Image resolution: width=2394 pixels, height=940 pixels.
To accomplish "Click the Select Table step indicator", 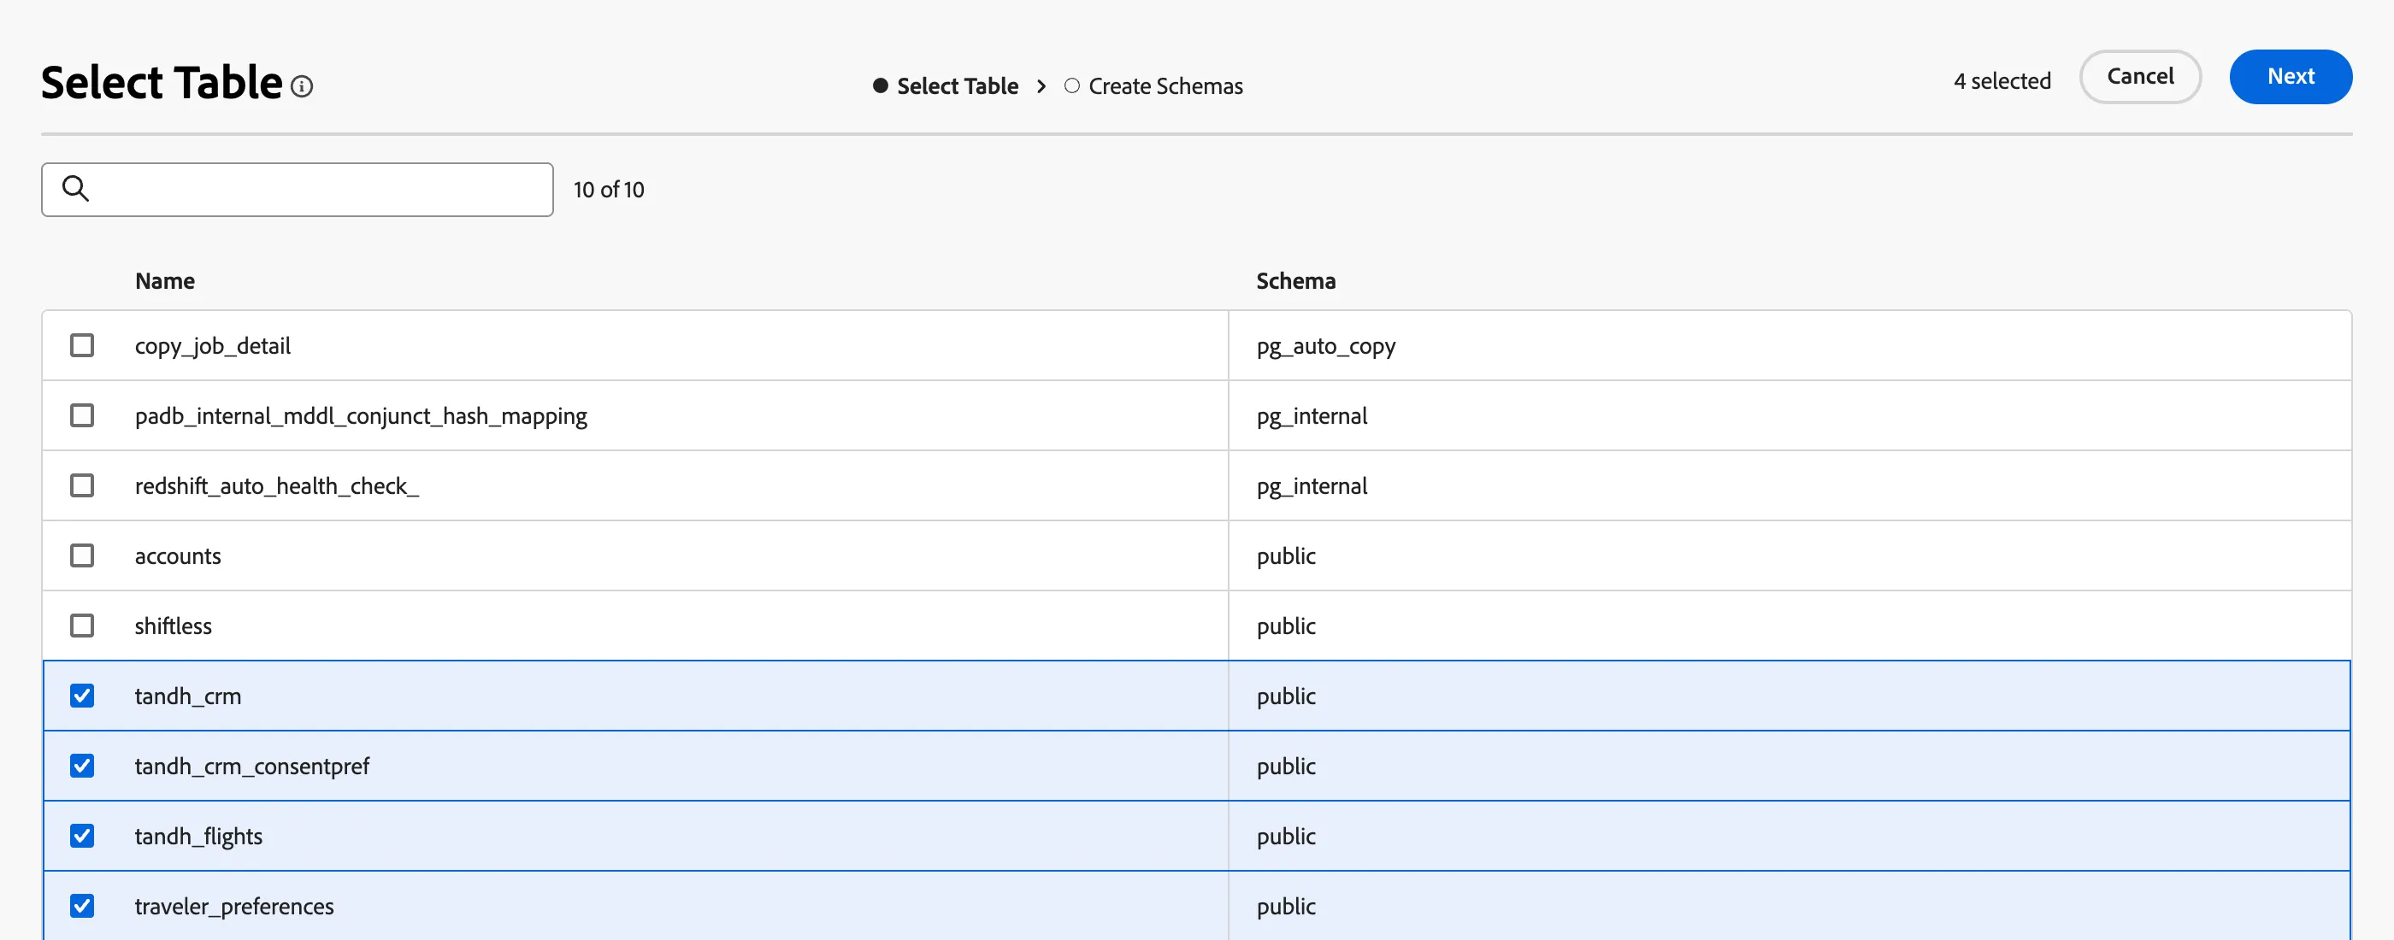I will (x=946, y=86).
